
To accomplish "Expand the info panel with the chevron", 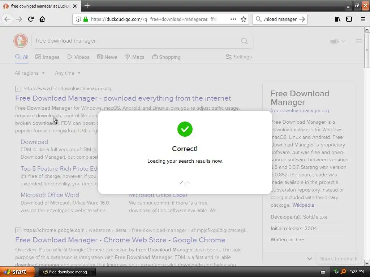I will 310,259.
